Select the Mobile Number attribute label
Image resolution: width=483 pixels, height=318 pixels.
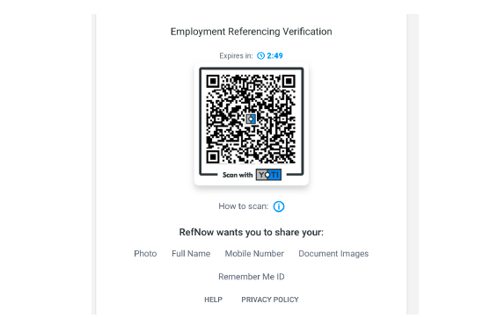(254, 254)
